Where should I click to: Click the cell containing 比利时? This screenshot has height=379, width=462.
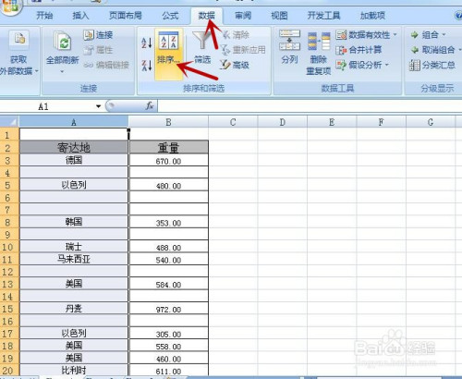(x=74, y=370)
